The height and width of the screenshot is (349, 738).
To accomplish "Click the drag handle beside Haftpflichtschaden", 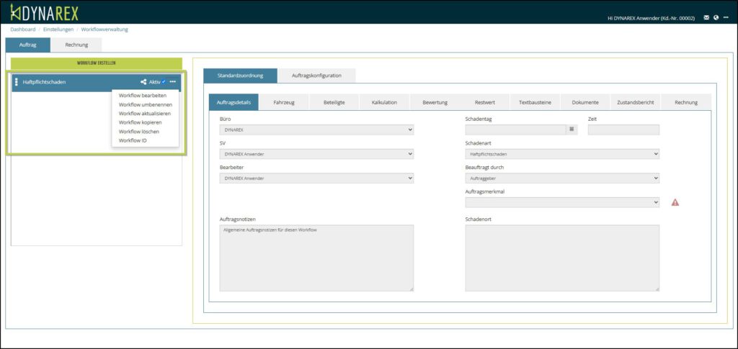I will (17, 82).
